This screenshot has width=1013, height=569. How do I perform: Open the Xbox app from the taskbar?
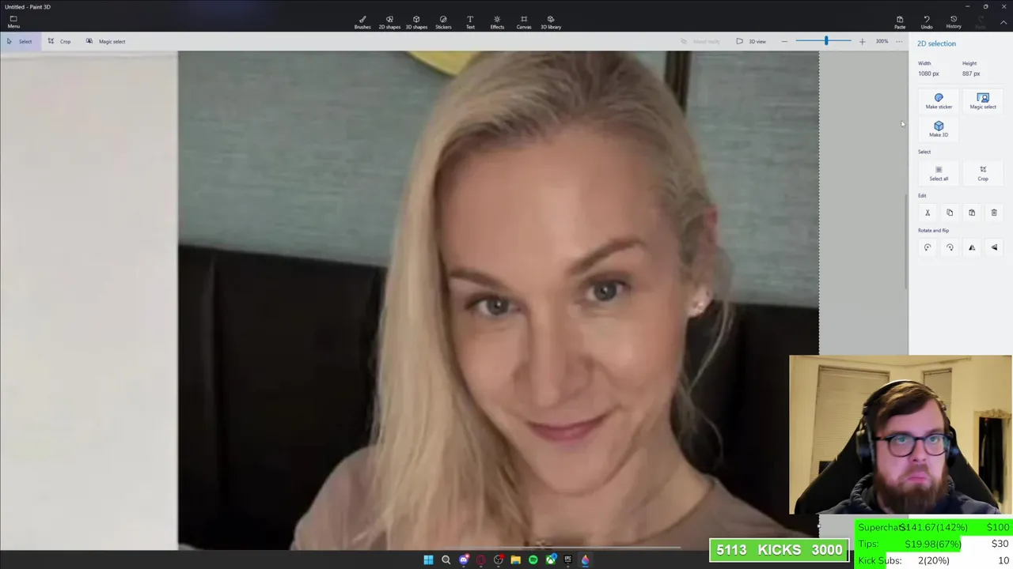[550, 560]
